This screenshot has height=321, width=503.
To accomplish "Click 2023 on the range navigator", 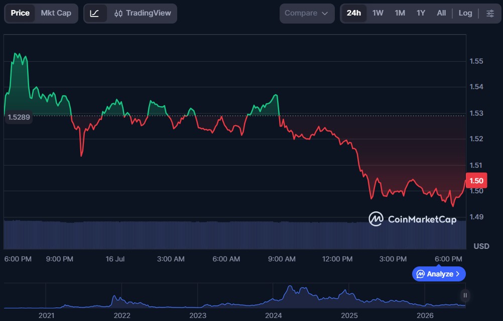I will pos(198,315).
